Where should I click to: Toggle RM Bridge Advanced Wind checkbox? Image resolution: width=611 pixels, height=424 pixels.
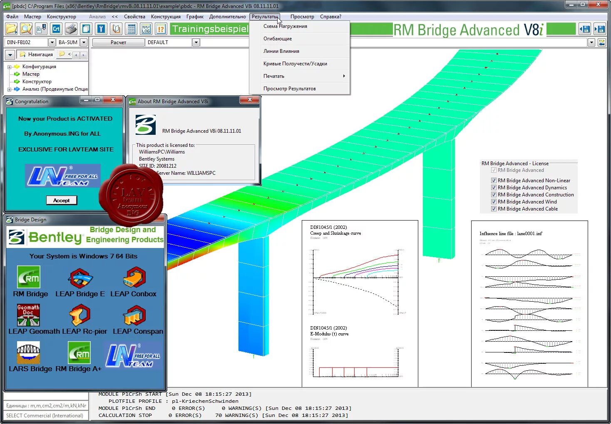[x=494, y=202]
